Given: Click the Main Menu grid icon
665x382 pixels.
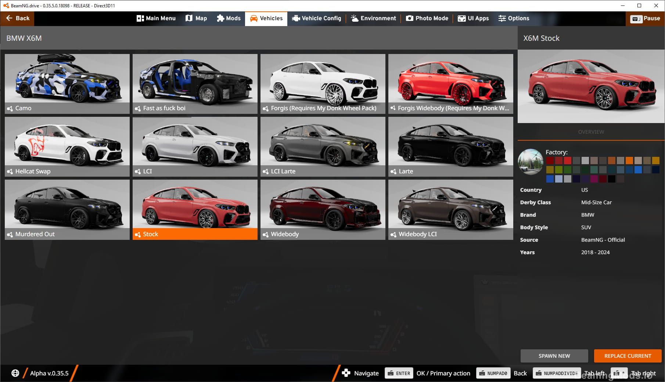Looking at the screenshot, I should (140, 18).
